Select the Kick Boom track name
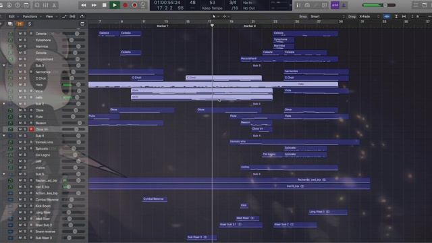The width and height of the screenshot is (432, 243). pos(43,206)
